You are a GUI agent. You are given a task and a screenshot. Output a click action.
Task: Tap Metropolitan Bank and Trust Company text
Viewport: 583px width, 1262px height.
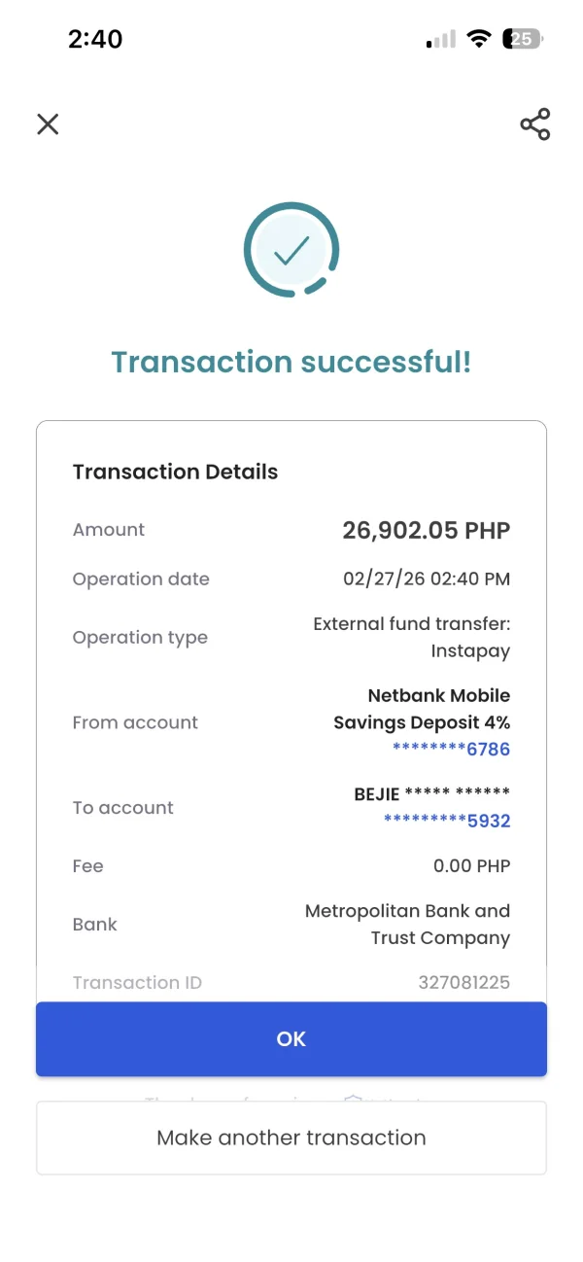click(407, 925)
